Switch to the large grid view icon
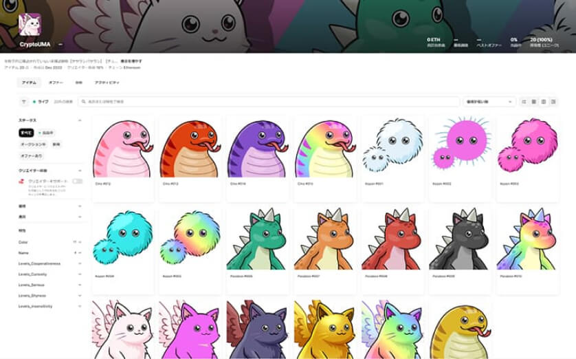 click(544, 102)
